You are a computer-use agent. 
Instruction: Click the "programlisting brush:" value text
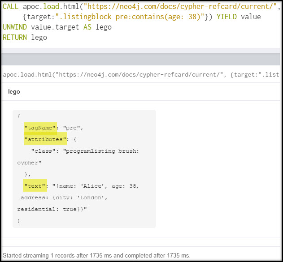[x=101, y=151]
